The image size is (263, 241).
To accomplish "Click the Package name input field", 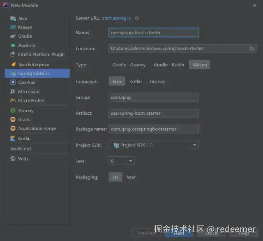I will 154,129.
